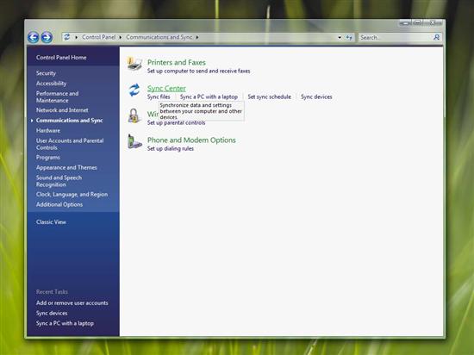Go to Control Panel Home
474x355 pixels.
point(61,58)
